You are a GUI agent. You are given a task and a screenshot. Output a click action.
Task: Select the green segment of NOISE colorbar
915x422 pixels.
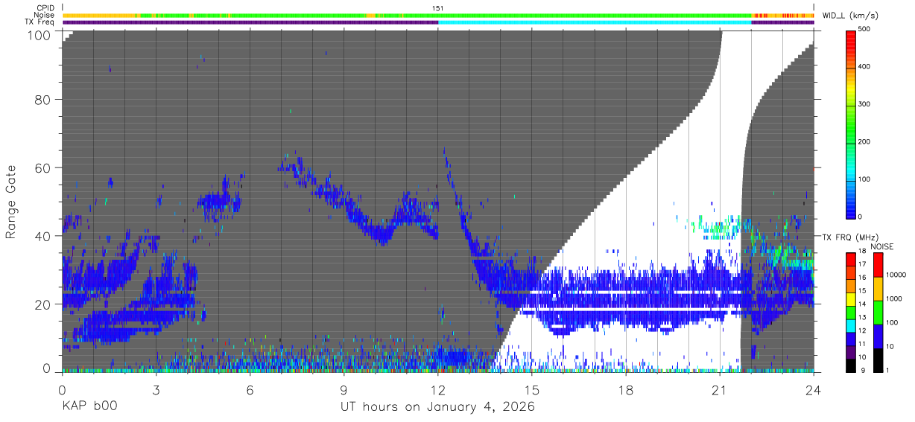[x=877, y=313]
